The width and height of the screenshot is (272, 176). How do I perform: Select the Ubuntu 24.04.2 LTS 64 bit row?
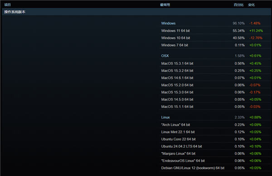215,147
